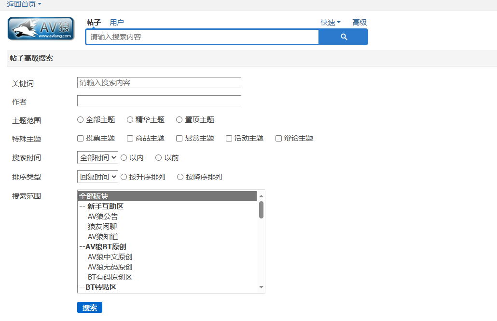Expand the 回复时间 sort type dropdown
497x321 pixels.
(x=97, y=177)
